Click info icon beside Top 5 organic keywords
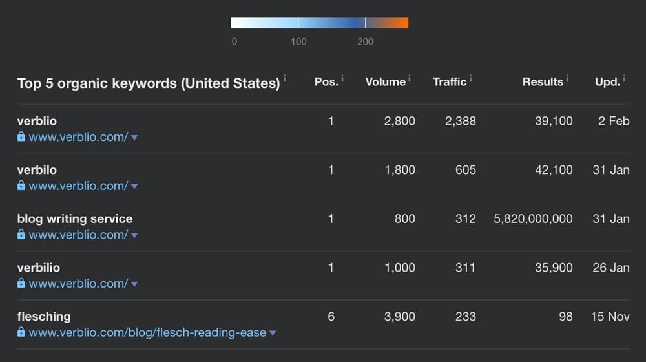The height and width of the screenshot is (362, 646). click(x=285, y=79)
